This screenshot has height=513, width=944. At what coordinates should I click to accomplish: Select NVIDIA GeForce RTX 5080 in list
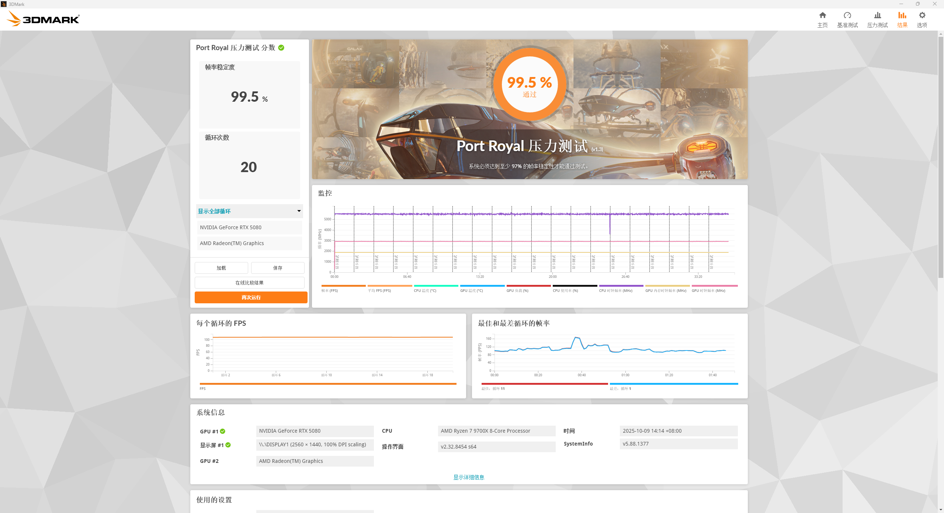point(250,227)
